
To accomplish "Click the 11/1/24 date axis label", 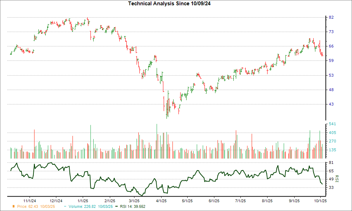I will 29,201.
